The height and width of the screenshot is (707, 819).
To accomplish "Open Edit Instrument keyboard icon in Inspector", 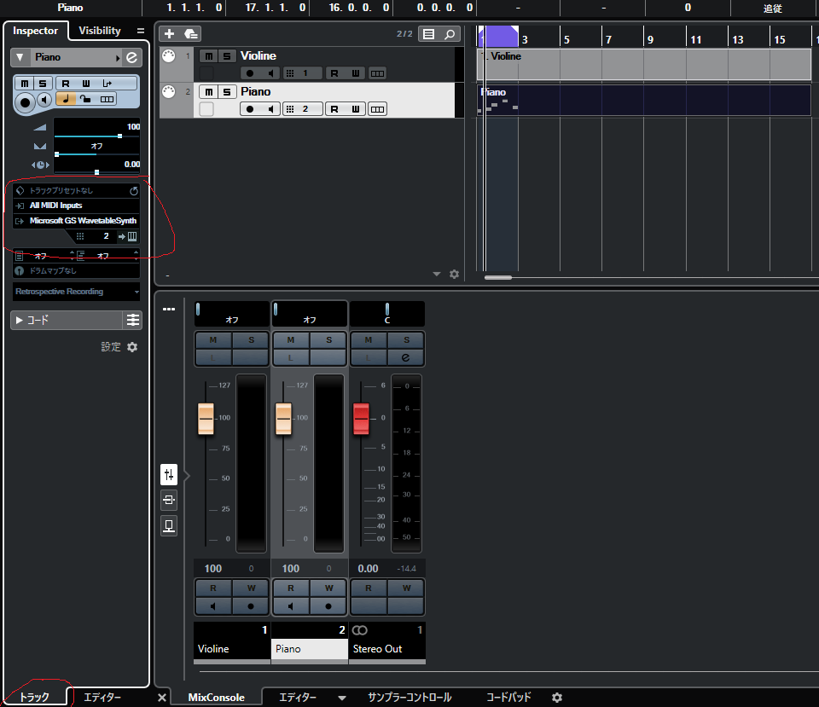I will (x=132, y=236).
